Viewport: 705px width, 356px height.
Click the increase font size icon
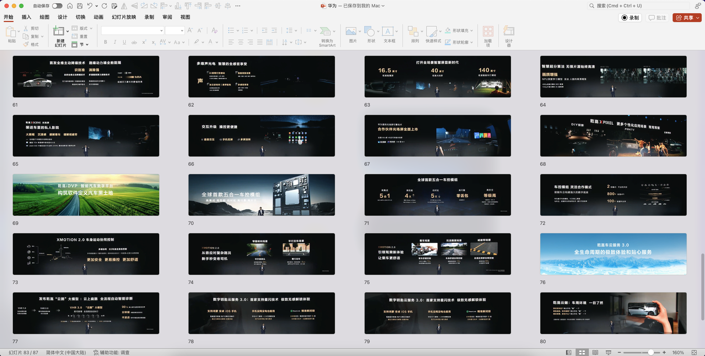tap(190, 30)
